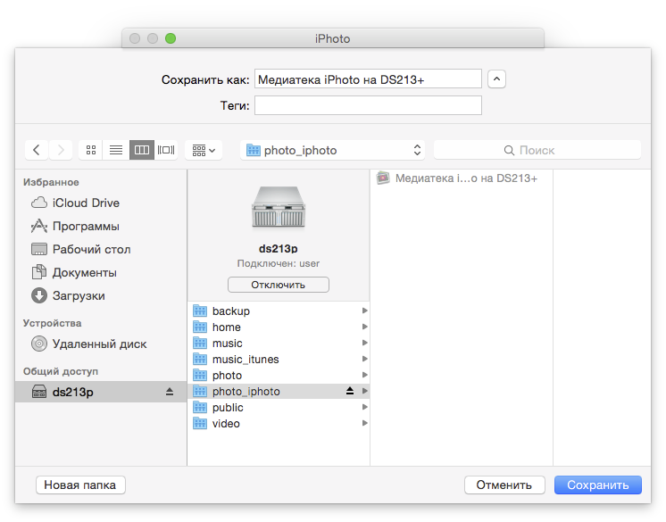This screenshot has height=522, width=666.
Task: Expand the video folder arrow
Action: (x=364, y=424)
